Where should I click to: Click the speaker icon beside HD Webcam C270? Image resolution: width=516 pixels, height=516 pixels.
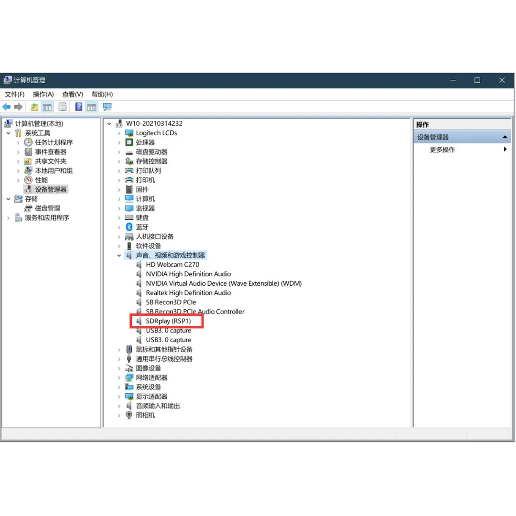139,265
